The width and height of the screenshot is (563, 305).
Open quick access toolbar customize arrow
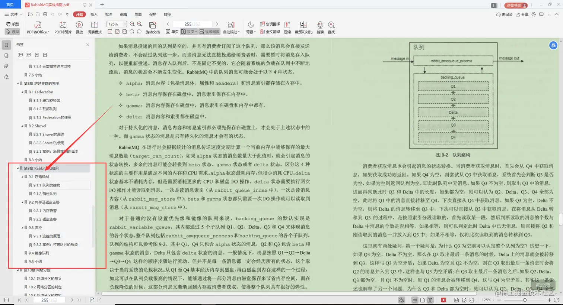pyautogui.click(x=67, y=14)
